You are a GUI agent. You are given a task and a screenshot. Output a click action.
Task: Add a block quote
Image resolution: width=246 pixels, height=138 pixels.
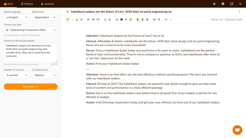pos(126,20)
